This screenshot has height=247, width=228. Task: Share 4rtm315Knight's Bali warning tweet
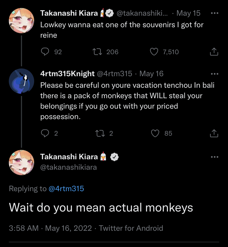tap(214, 133)
